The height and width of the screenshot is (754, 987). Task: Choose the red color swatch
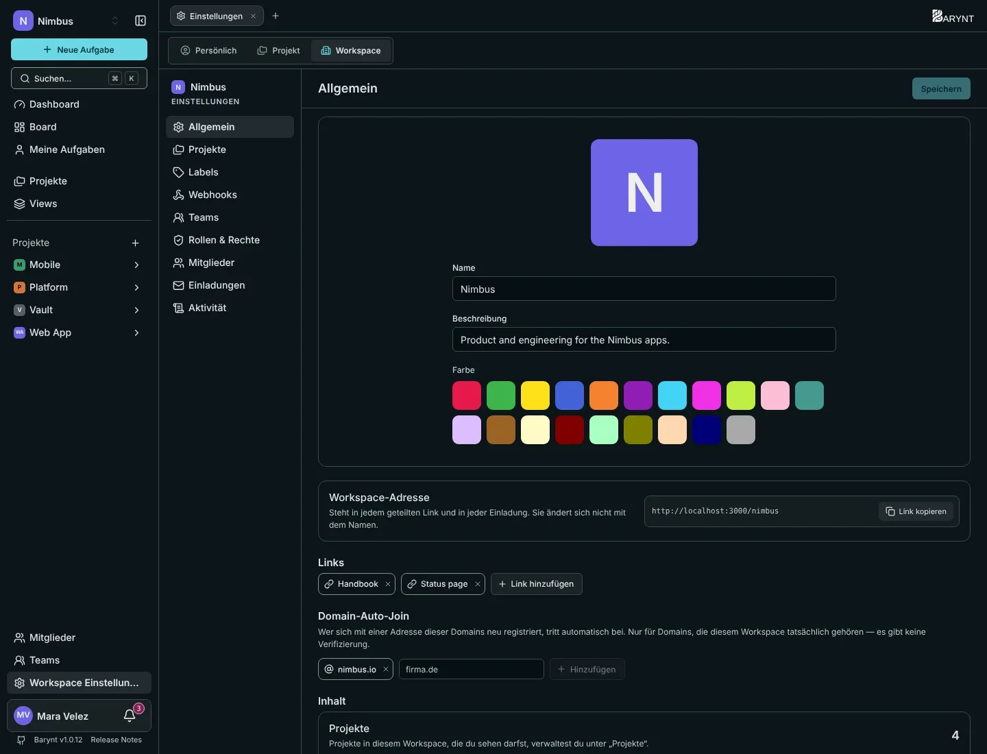click(467, 396)
